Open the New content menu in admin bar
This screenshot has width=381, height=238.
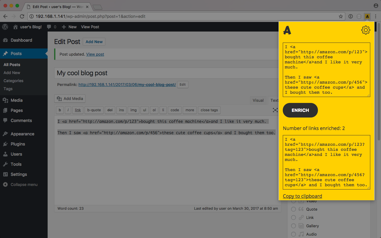tap(69, 27)
